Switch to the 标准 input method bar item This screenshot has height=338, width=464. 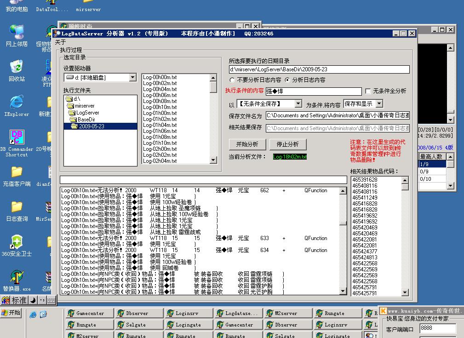[x=18, y=300]
